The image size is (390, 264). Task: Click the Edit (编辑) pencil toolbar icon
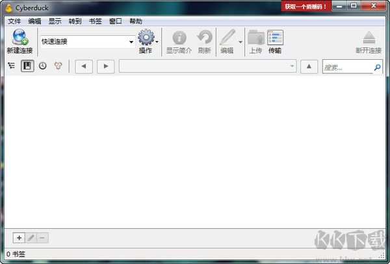pos(226,38)
